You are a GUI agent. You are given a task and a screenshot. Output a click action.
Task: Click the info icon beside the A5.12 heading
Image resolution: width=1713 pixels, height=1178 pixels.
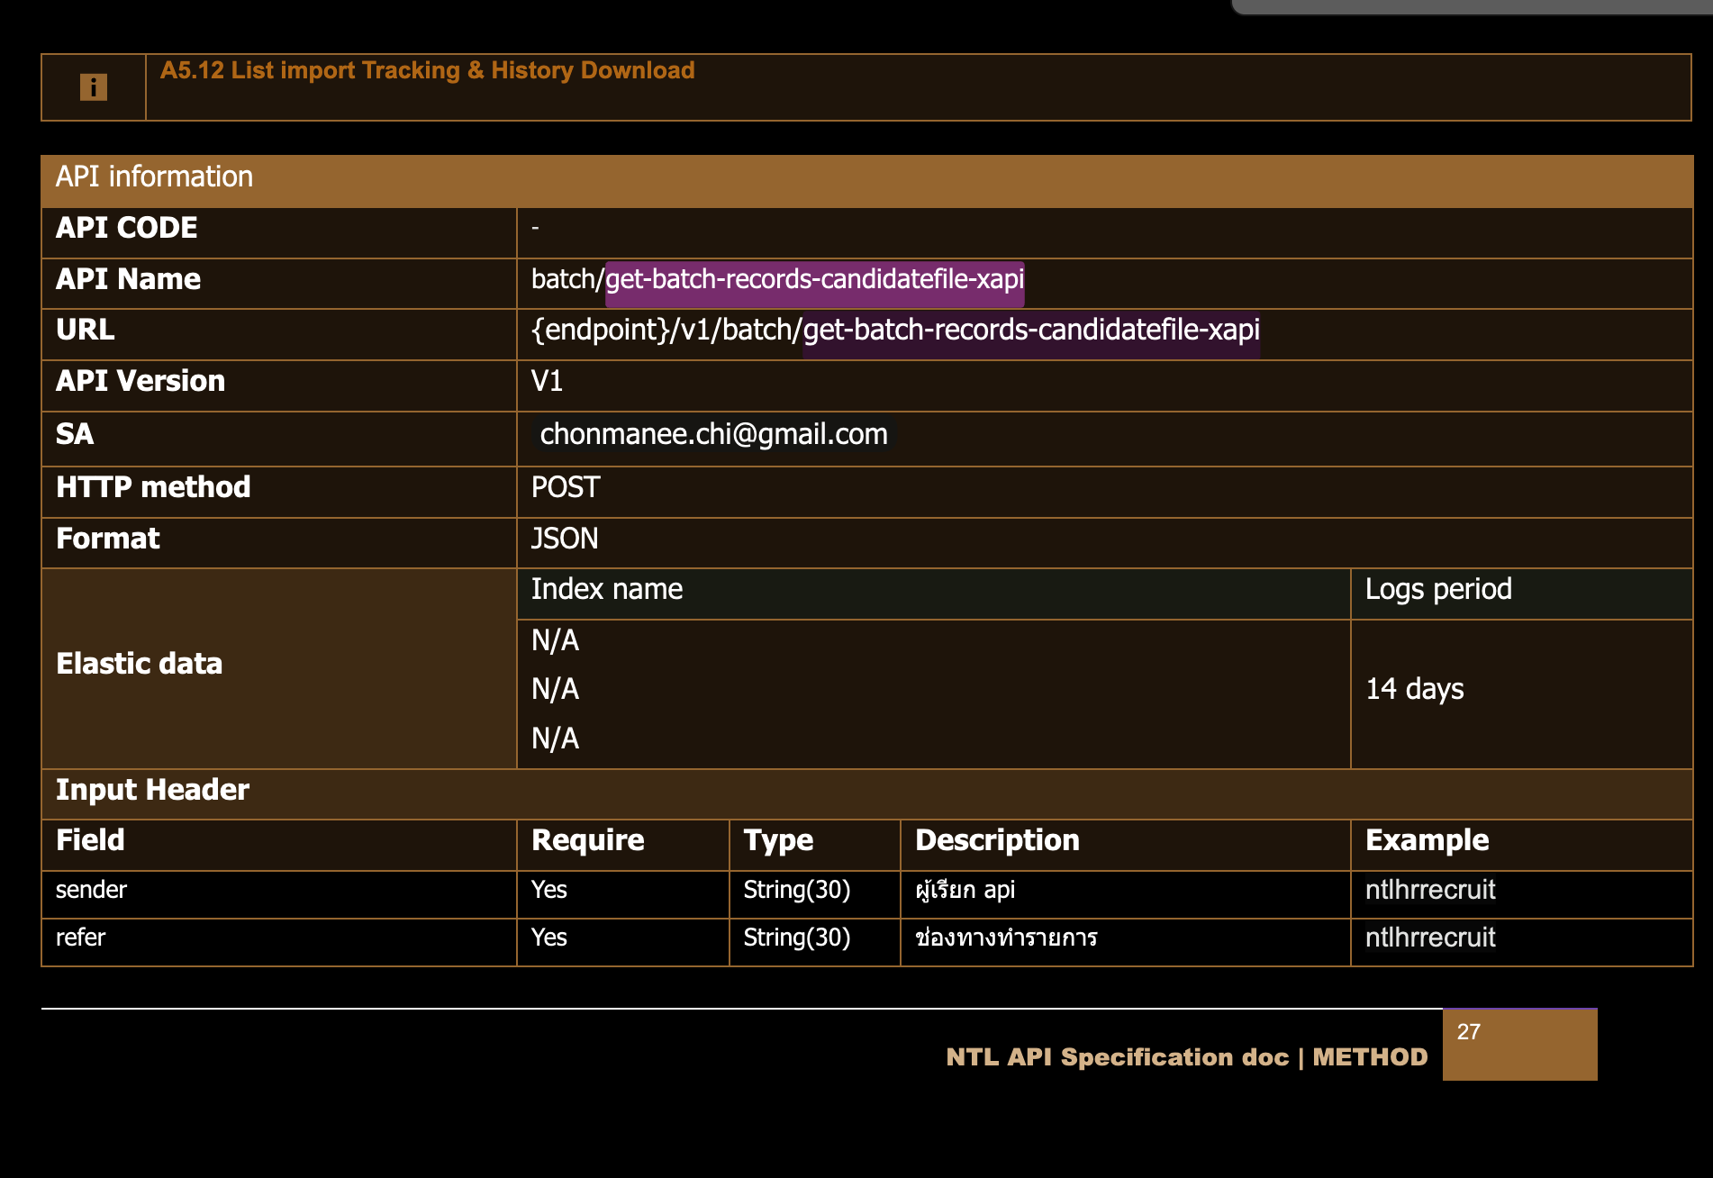(94, 87)
